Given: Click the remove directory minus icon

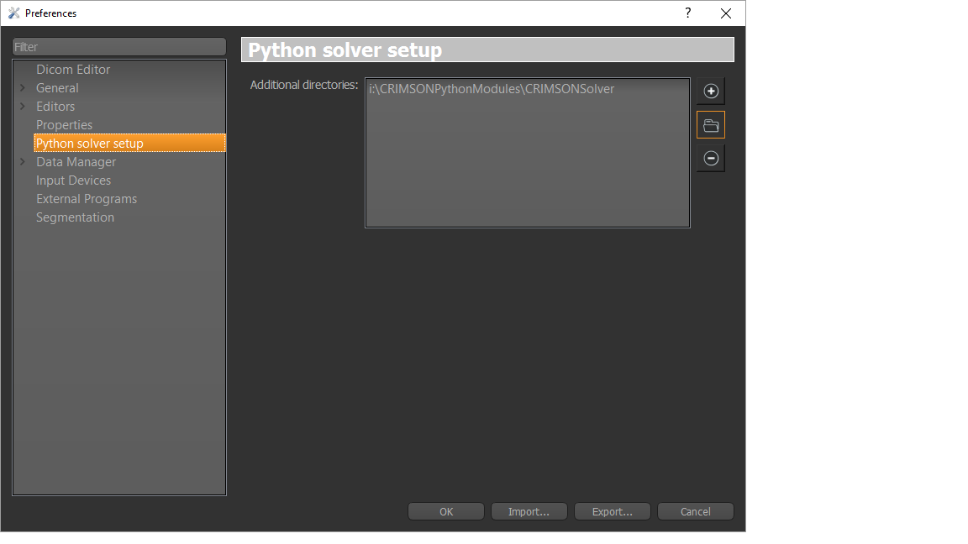Looking at the screenshot, I should pyautogui.click(x=711, y=158).
